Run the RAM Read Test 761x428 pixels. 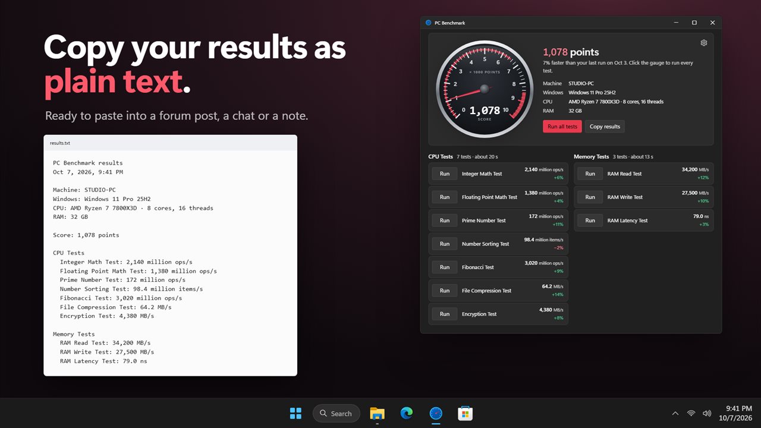590,174
